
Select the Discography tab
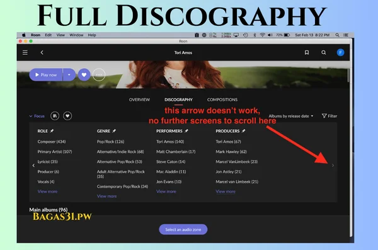(x=178, y=99)
